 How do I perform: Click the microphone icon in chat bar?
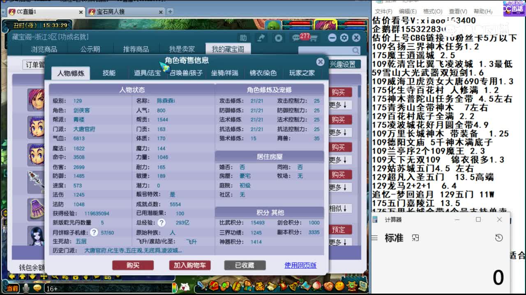25,288
